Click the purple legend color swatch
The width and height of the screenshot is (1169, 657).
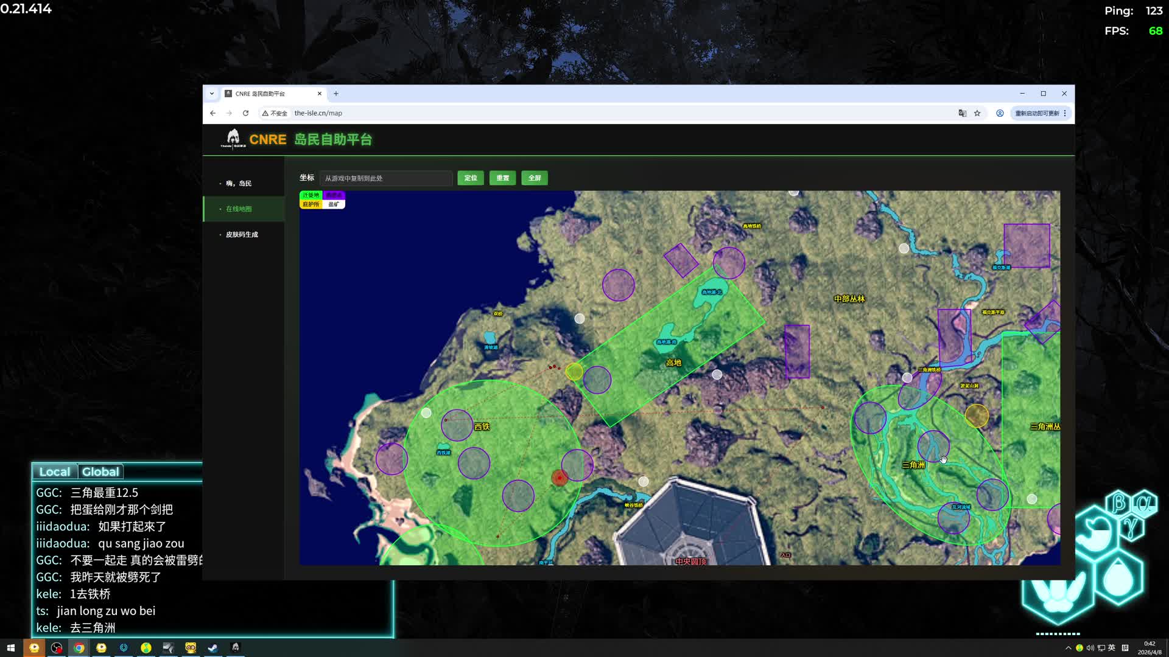(x=334, y=195)
